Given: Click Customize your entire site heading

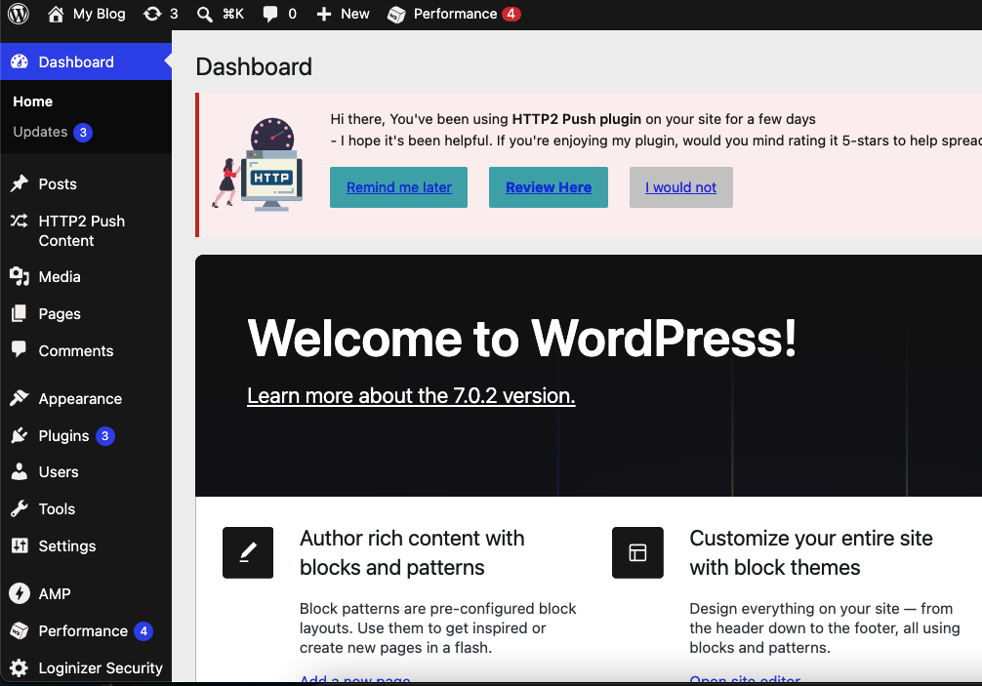Looking at the screenshot, I should [811, 552].
